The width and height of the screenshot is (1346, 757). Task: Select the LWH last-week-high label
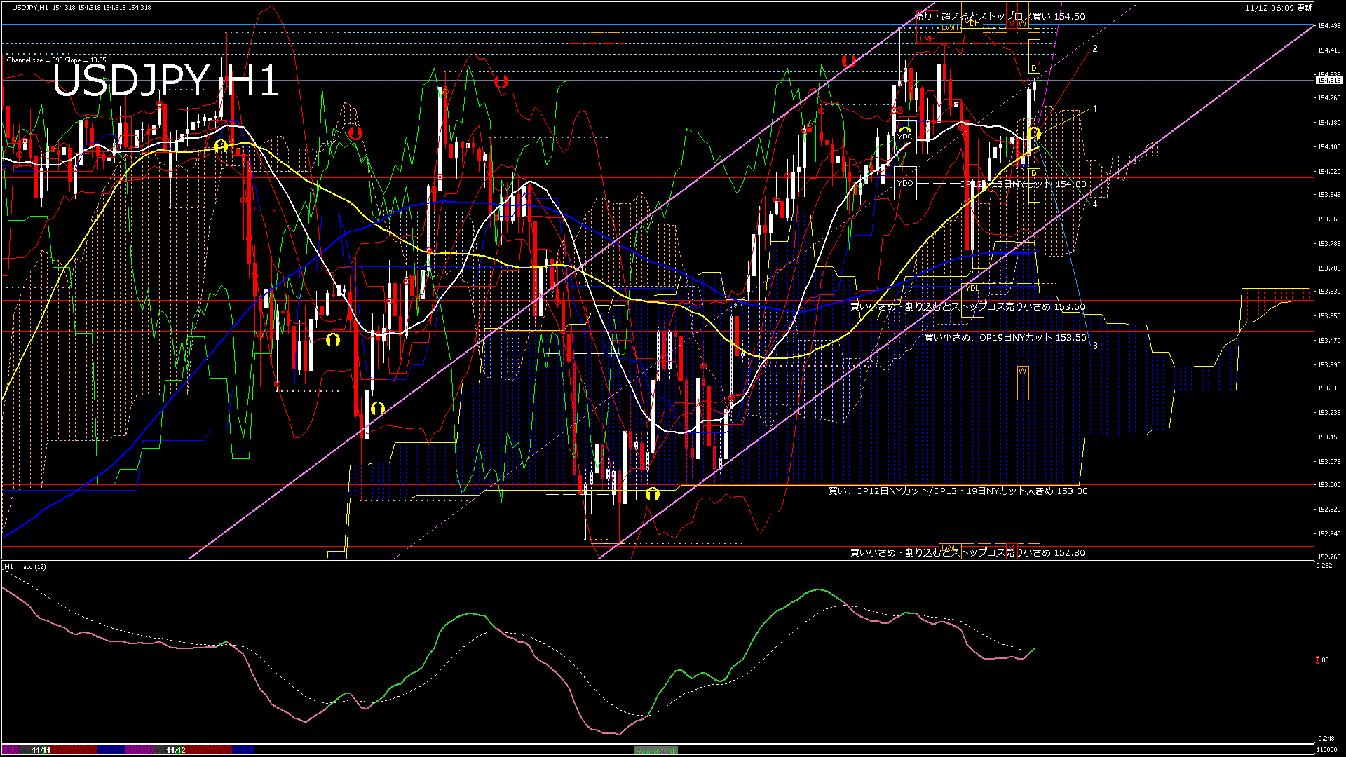click(x=950, y=28)
